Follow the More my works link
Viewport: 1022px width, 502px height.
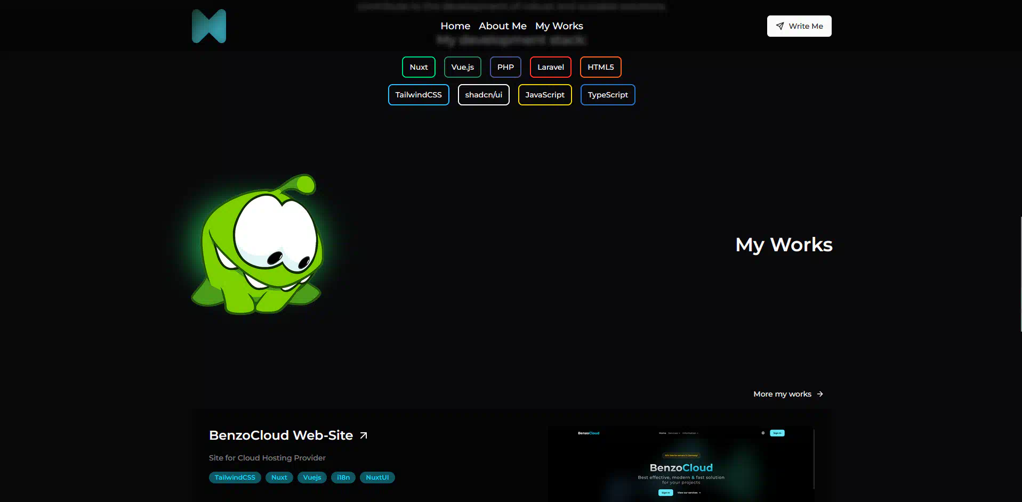pyautogui.click(x=788, y=394)
